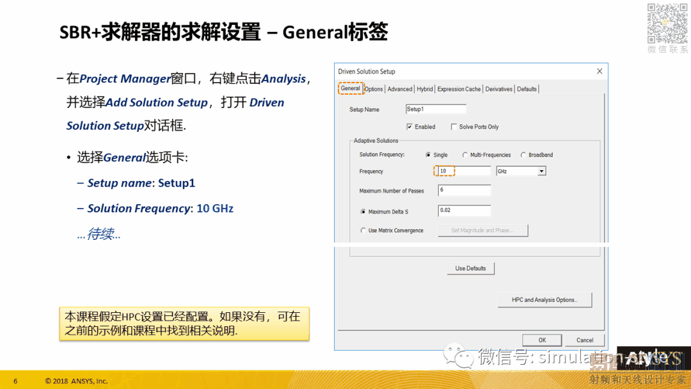Click the Set Magnitude and Phase button
The width and height of the screenshot is (691, 389).
pos(482,230)
